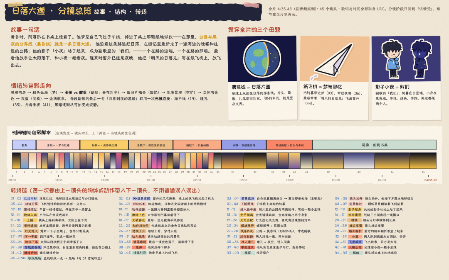
Task: Click the 收线黑场 transition tag
Action: [x=35, y=258]
